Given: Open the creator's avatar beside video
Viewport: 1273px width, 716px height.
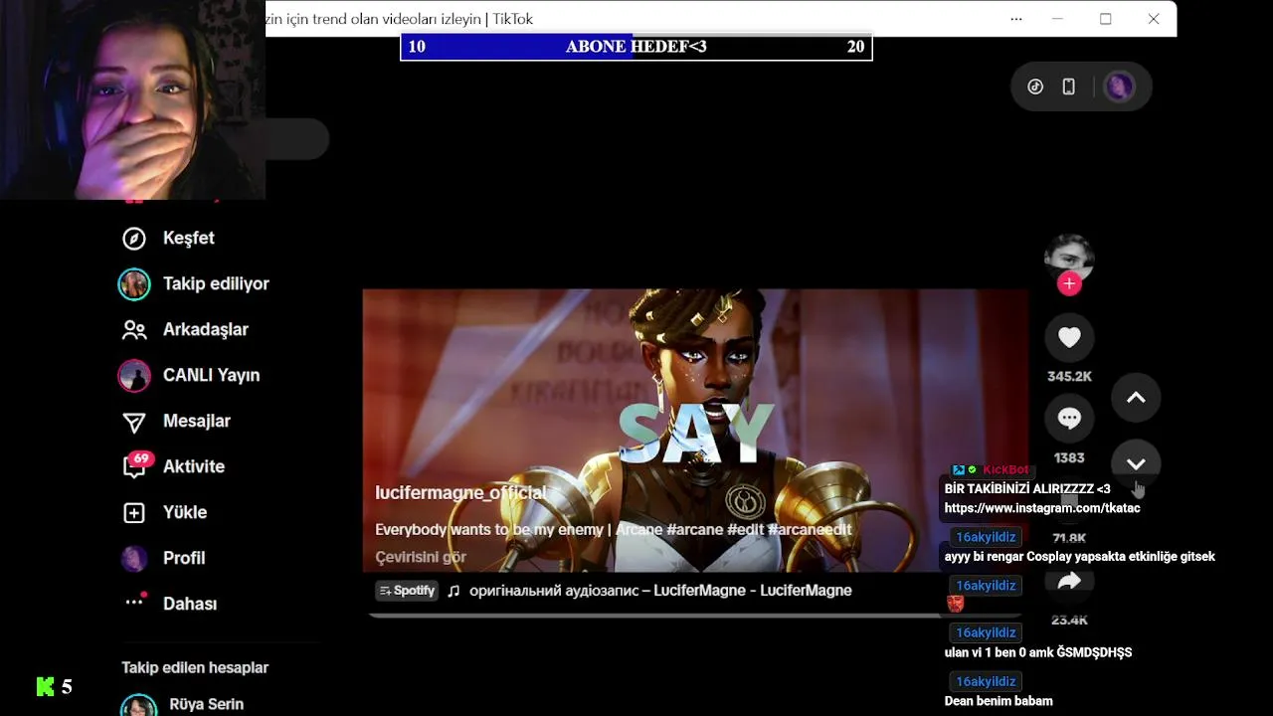Looking at the screenshot, I should pos(1069,257).
